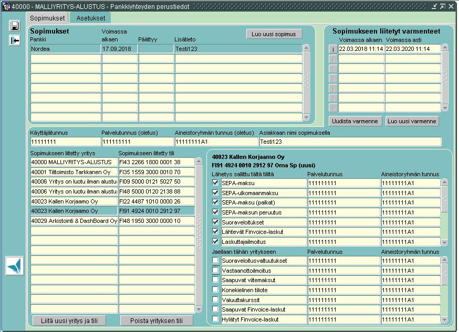
Task: Check the Vastaanottoilmoitus checkbox
Action: [215, 270]
